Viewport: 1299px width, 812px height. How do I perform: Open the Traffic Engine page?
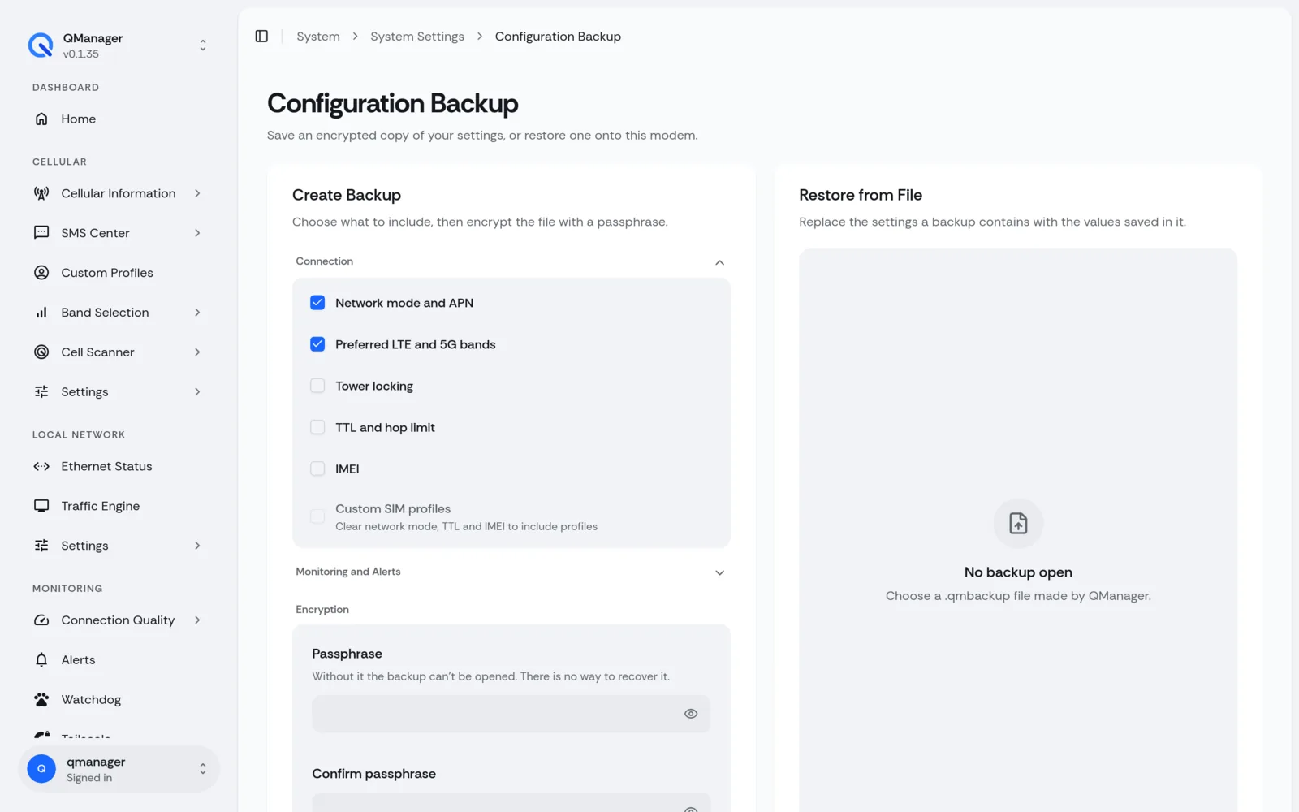119,506
